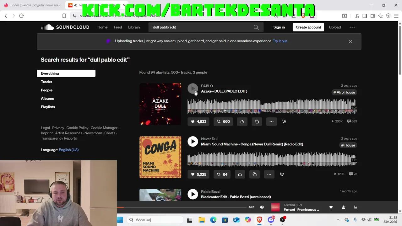The height and width of the screenshot is (226, 402).
Task: Toggle mute with the player volume icon
Action: pyautogui.click(x=262, y=207)
